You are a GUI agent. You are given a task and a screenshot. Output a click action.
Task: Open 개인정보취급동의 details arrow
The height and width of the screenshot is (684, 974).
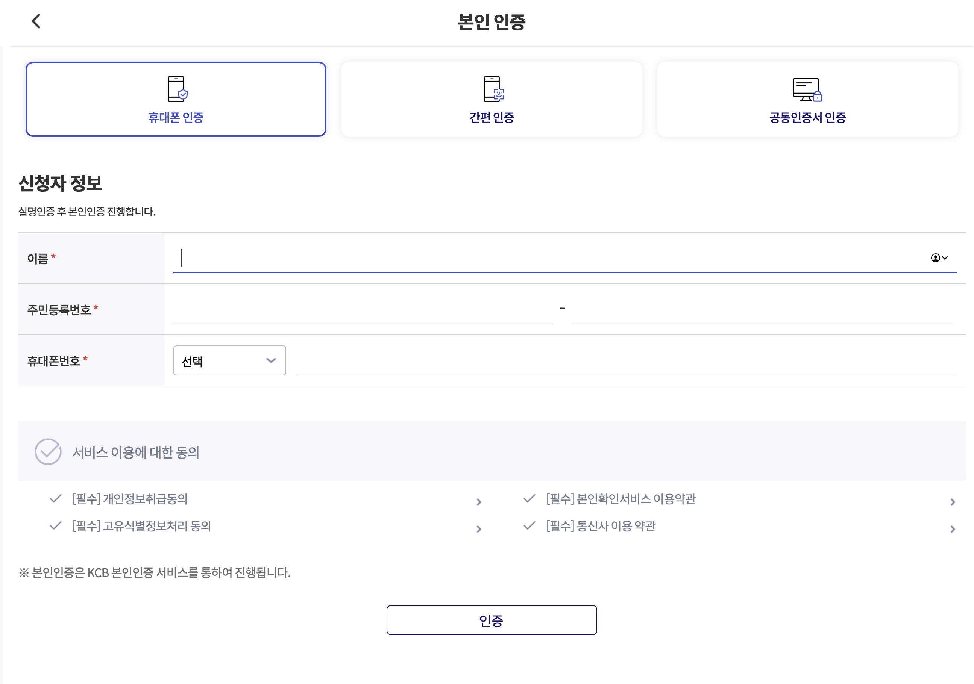pos(479,502)
